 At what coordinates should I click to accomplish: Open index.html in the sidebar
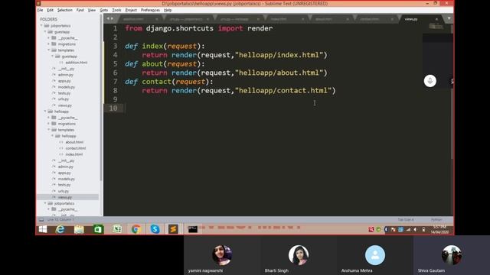[74, 154]
